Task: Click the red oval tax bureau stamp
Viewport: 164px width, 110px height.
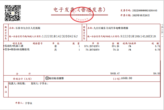Action: [82, 15]
